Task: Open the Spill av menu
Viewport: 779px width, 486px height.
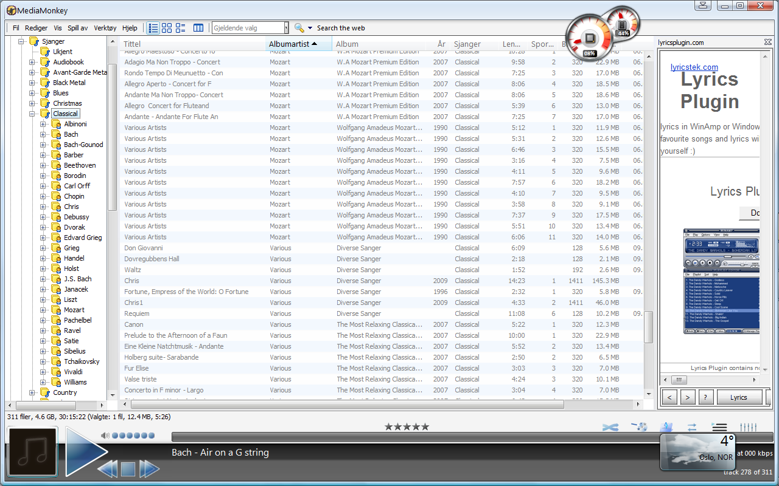Action: (x=78, y=28)
